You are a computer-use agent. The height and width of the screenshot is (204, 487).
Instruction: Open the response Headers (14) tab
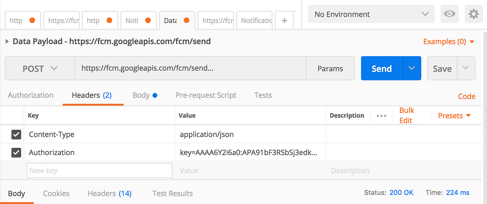110,194
